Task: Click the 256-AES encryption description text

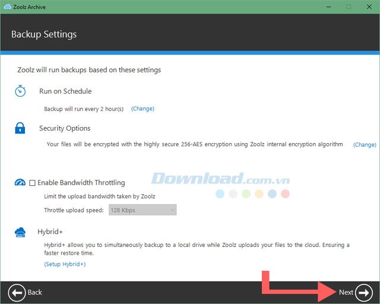Action: click(x=195, y=144)
